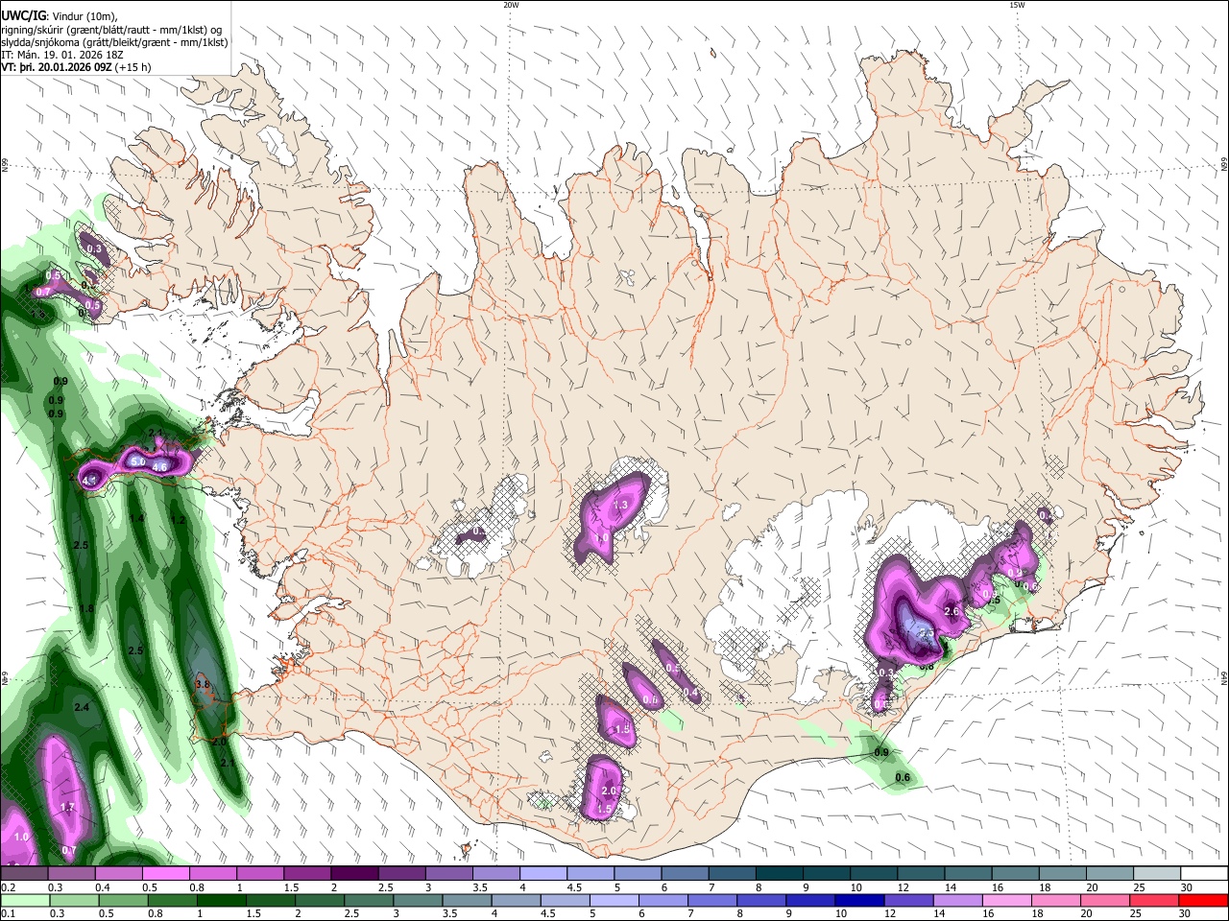Click the "1.2" rain value on the map
1229x921 pixels.
[178, 520]
